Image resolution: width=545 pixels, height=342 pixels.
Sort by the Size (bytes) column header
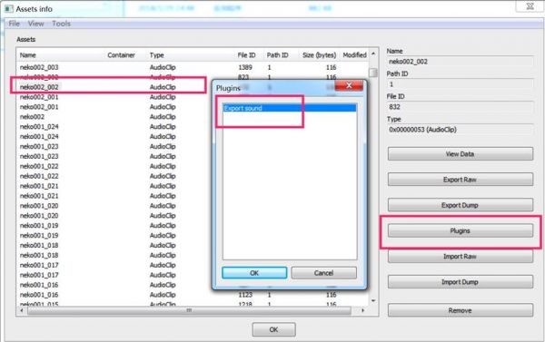coord(319,55)
